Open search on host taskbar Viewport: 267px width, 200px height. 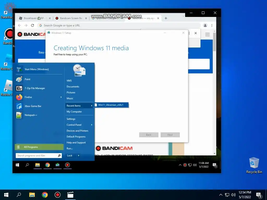click(x=19, y=195)
